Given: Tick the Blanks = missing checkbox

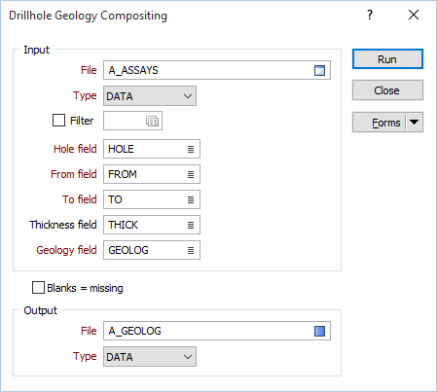Looking at the screenshot, I should click(x=38, y=288).
